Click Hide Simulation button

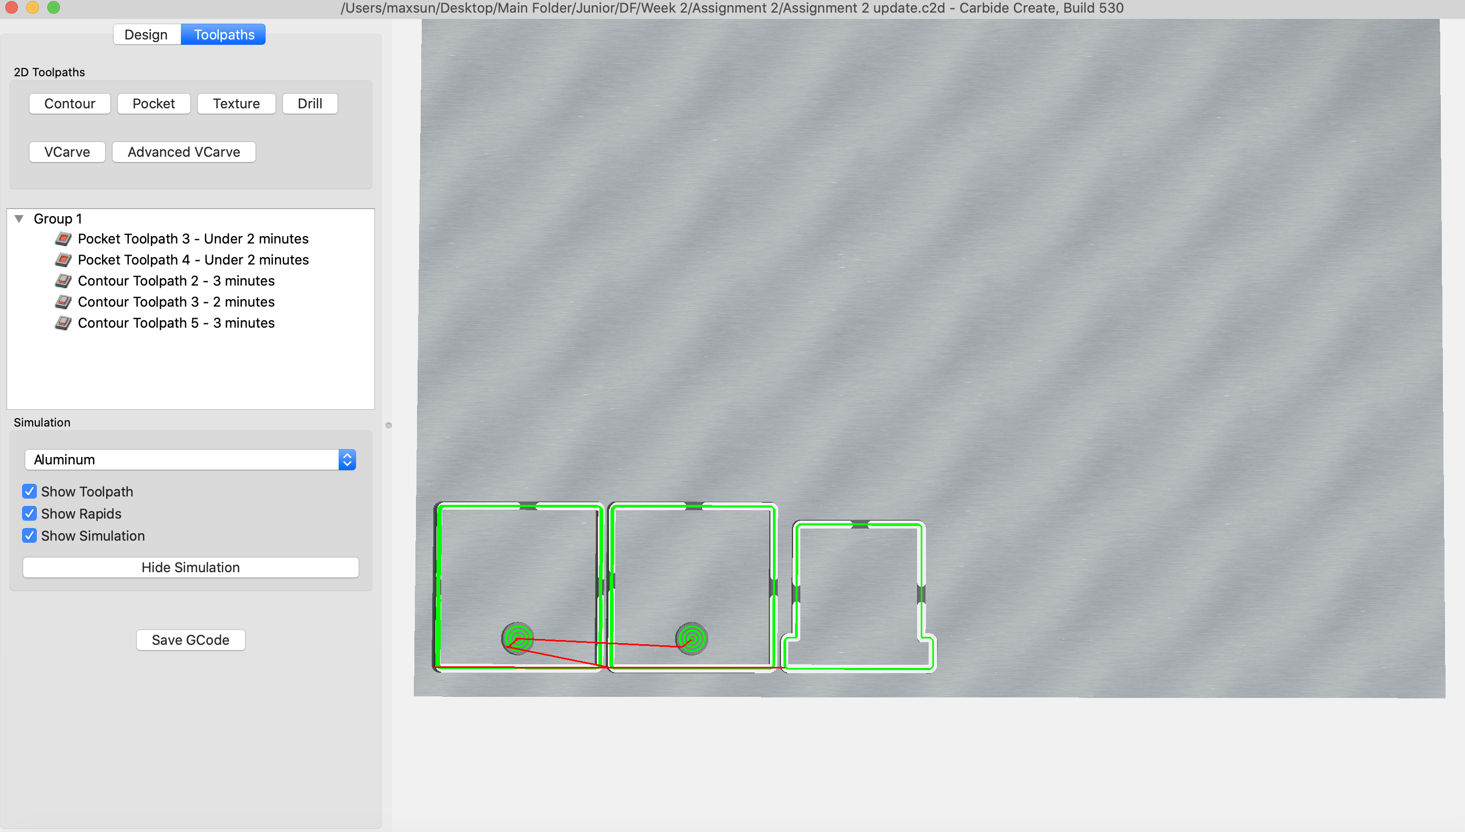point(191,567)
